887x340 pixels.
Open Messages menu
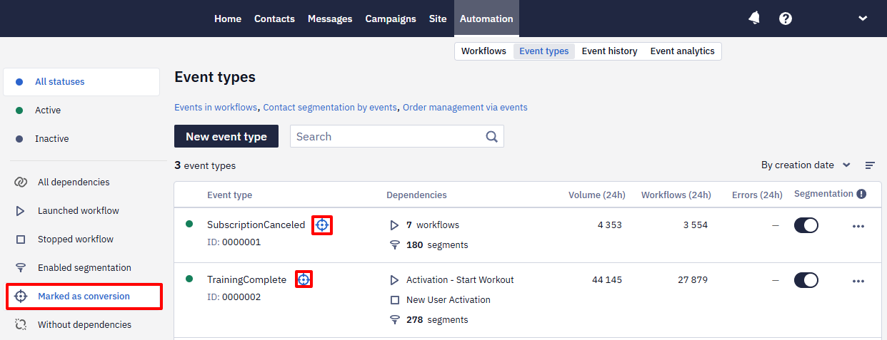tap(330, 19)
